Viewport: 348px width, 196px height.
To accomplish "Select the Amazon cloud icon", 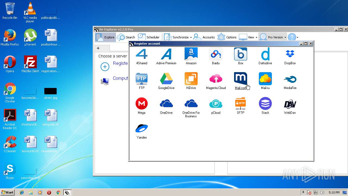I will point(191,56).
